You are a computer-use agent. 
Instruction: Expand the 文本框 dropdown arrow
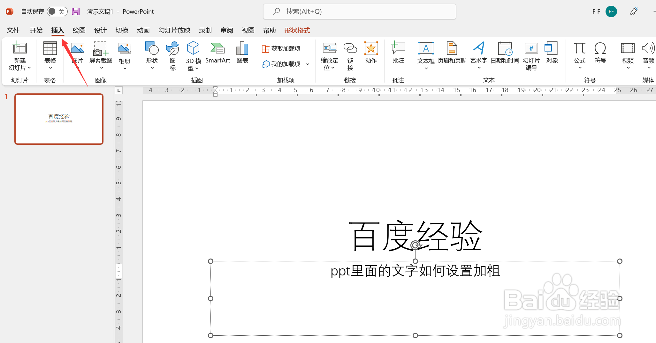[426, 68]
